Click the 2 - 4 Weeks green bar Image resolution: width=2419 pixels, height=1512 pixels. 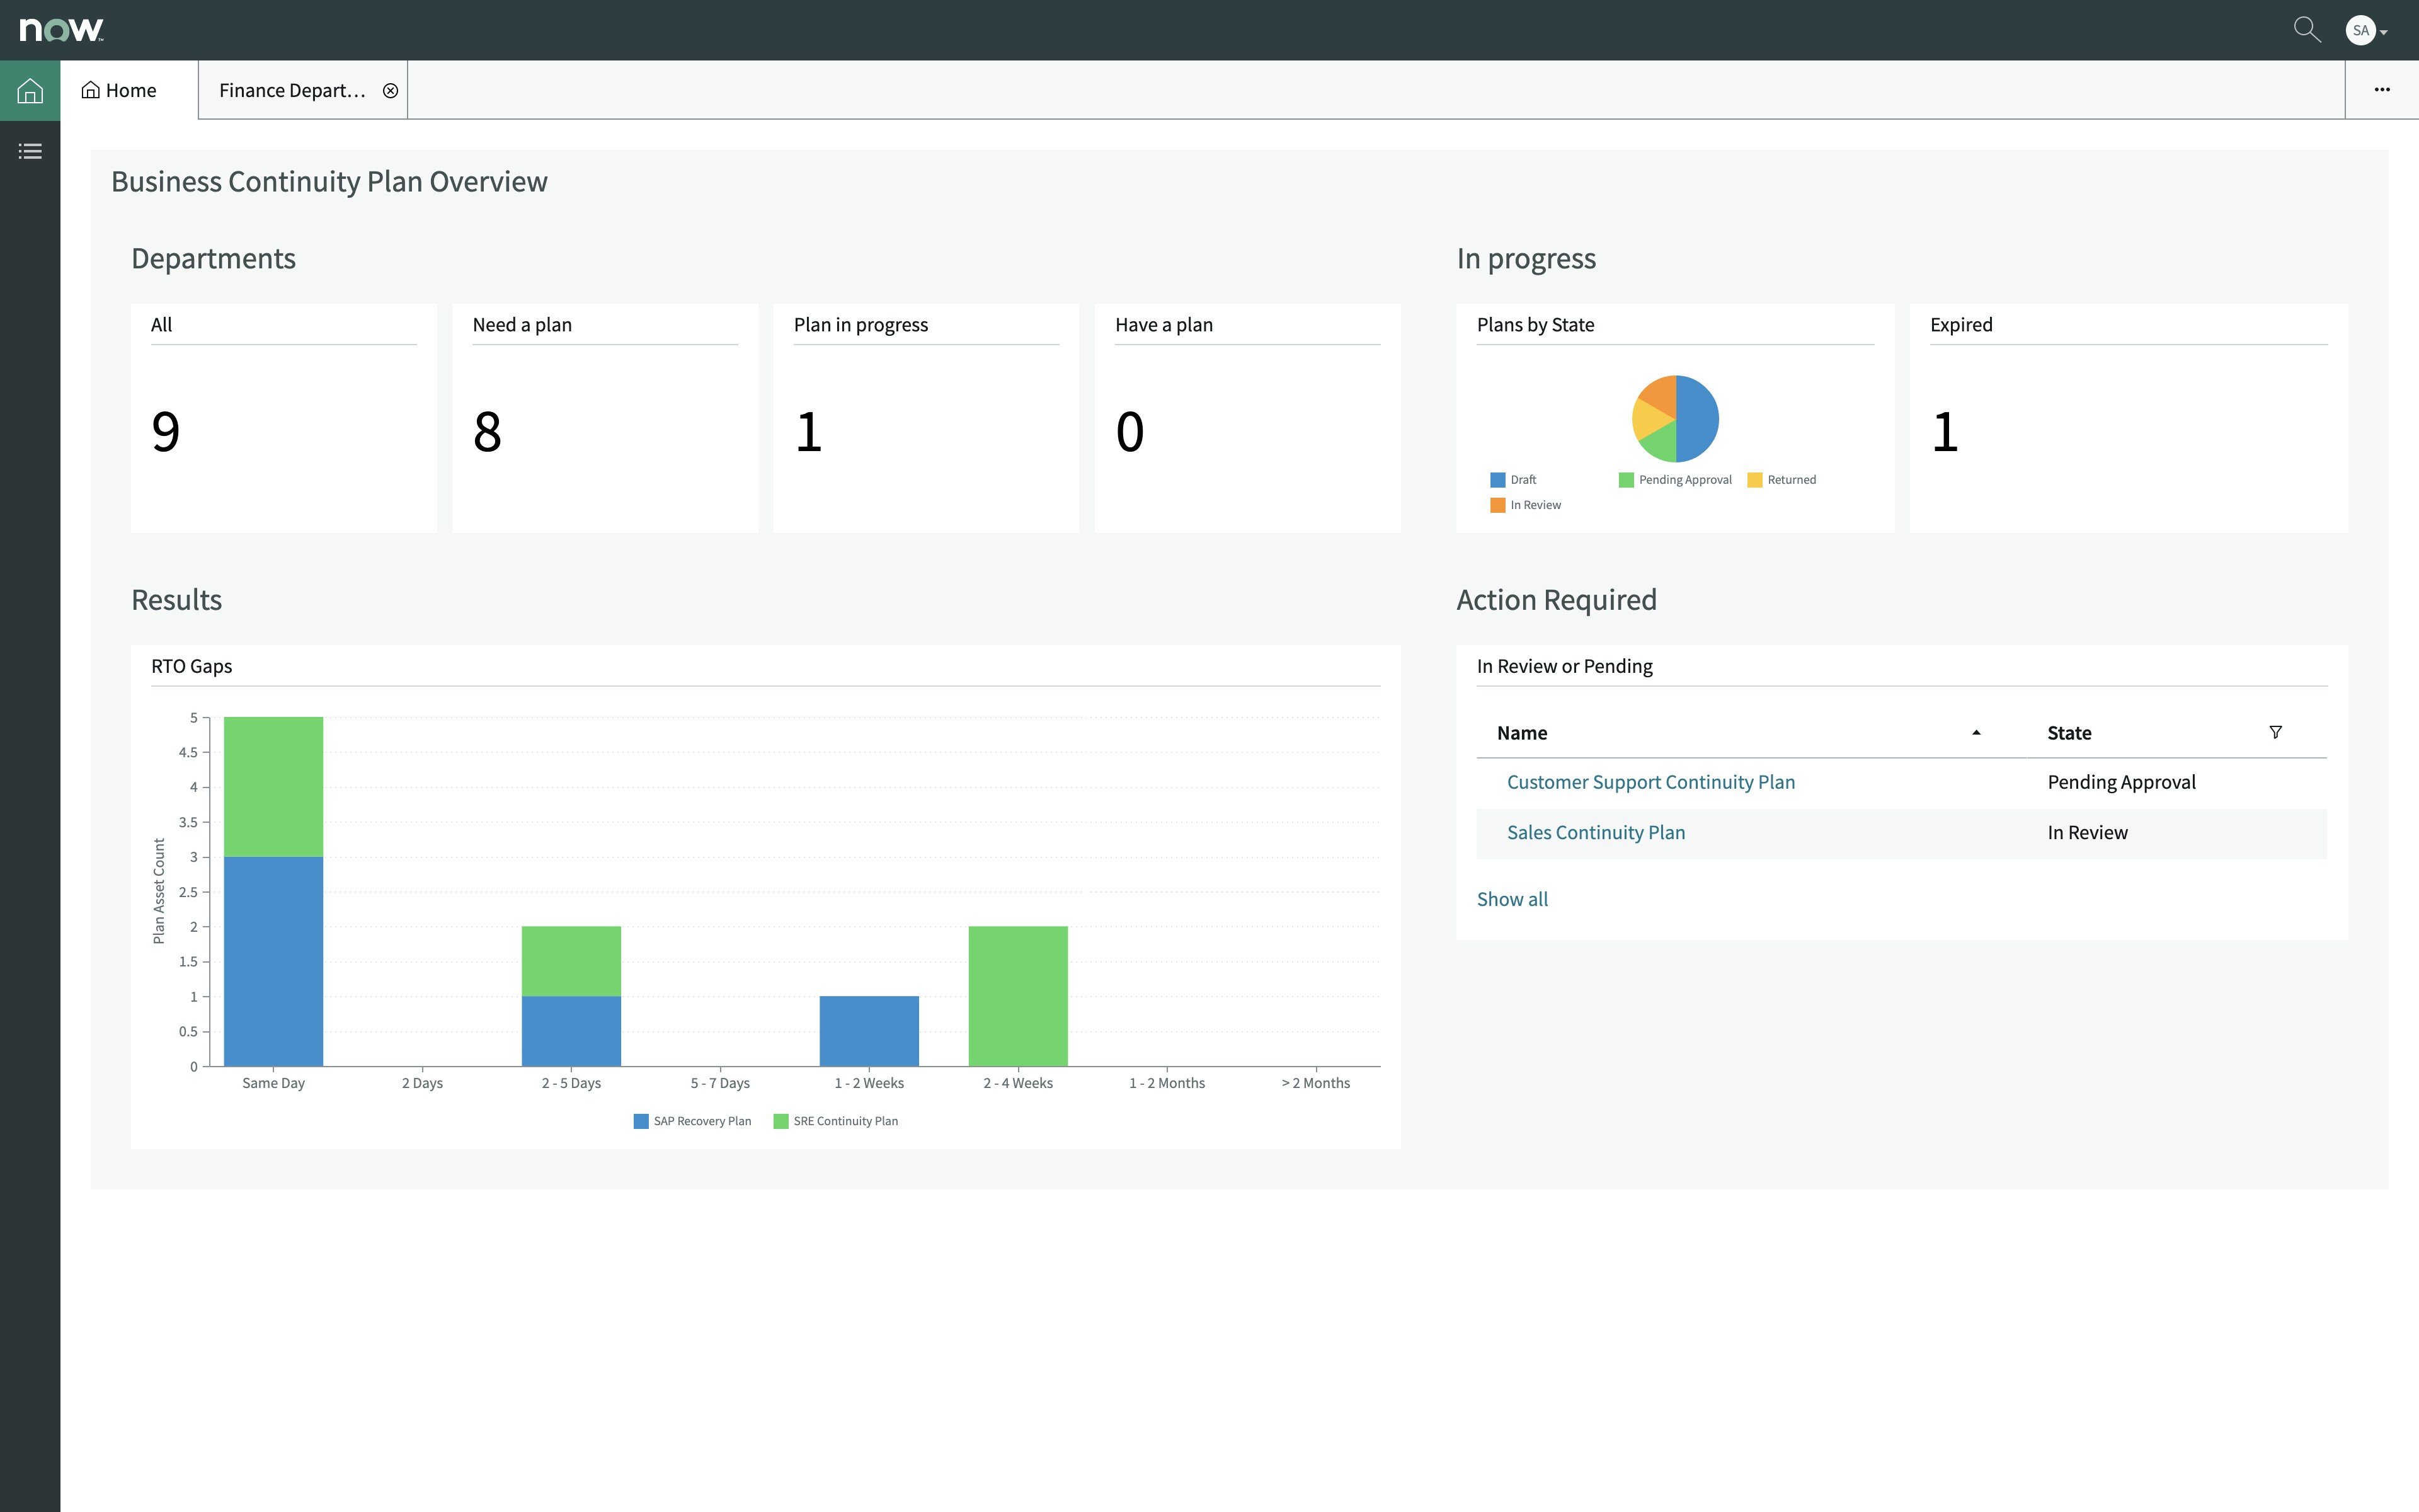(x=1017, y=996)
